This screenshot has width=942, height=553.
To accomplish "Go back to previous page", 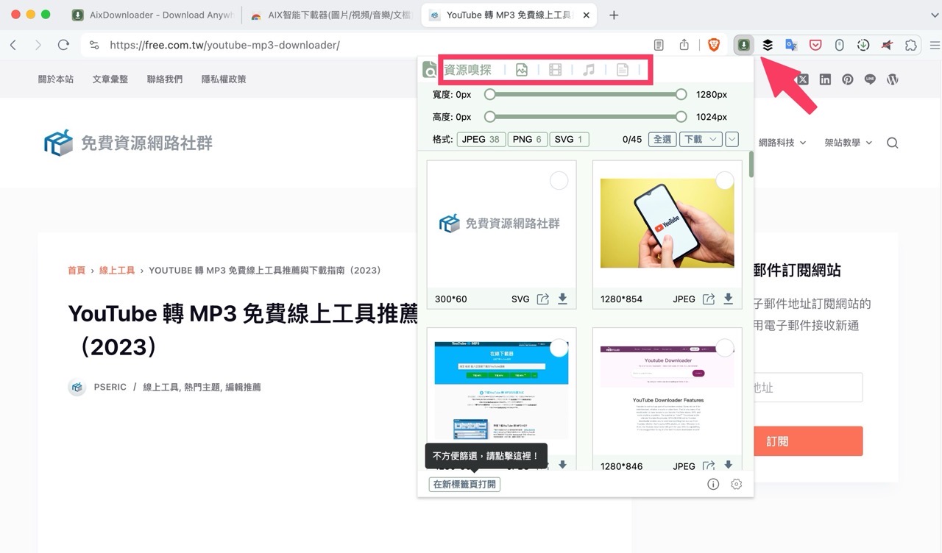I will [x=13, y=45].
